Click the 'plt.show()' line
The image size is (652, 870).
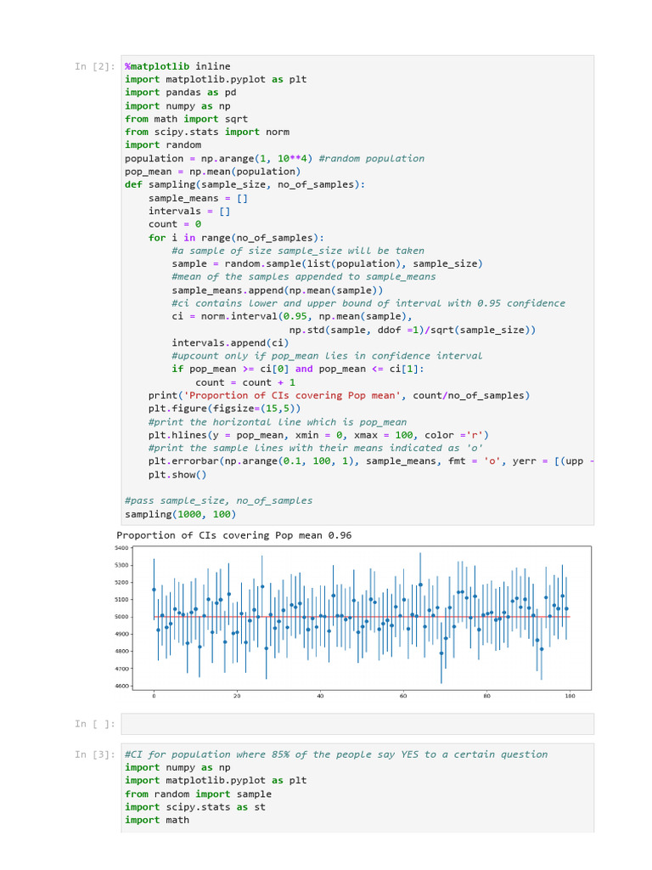(x=177, y=475)
